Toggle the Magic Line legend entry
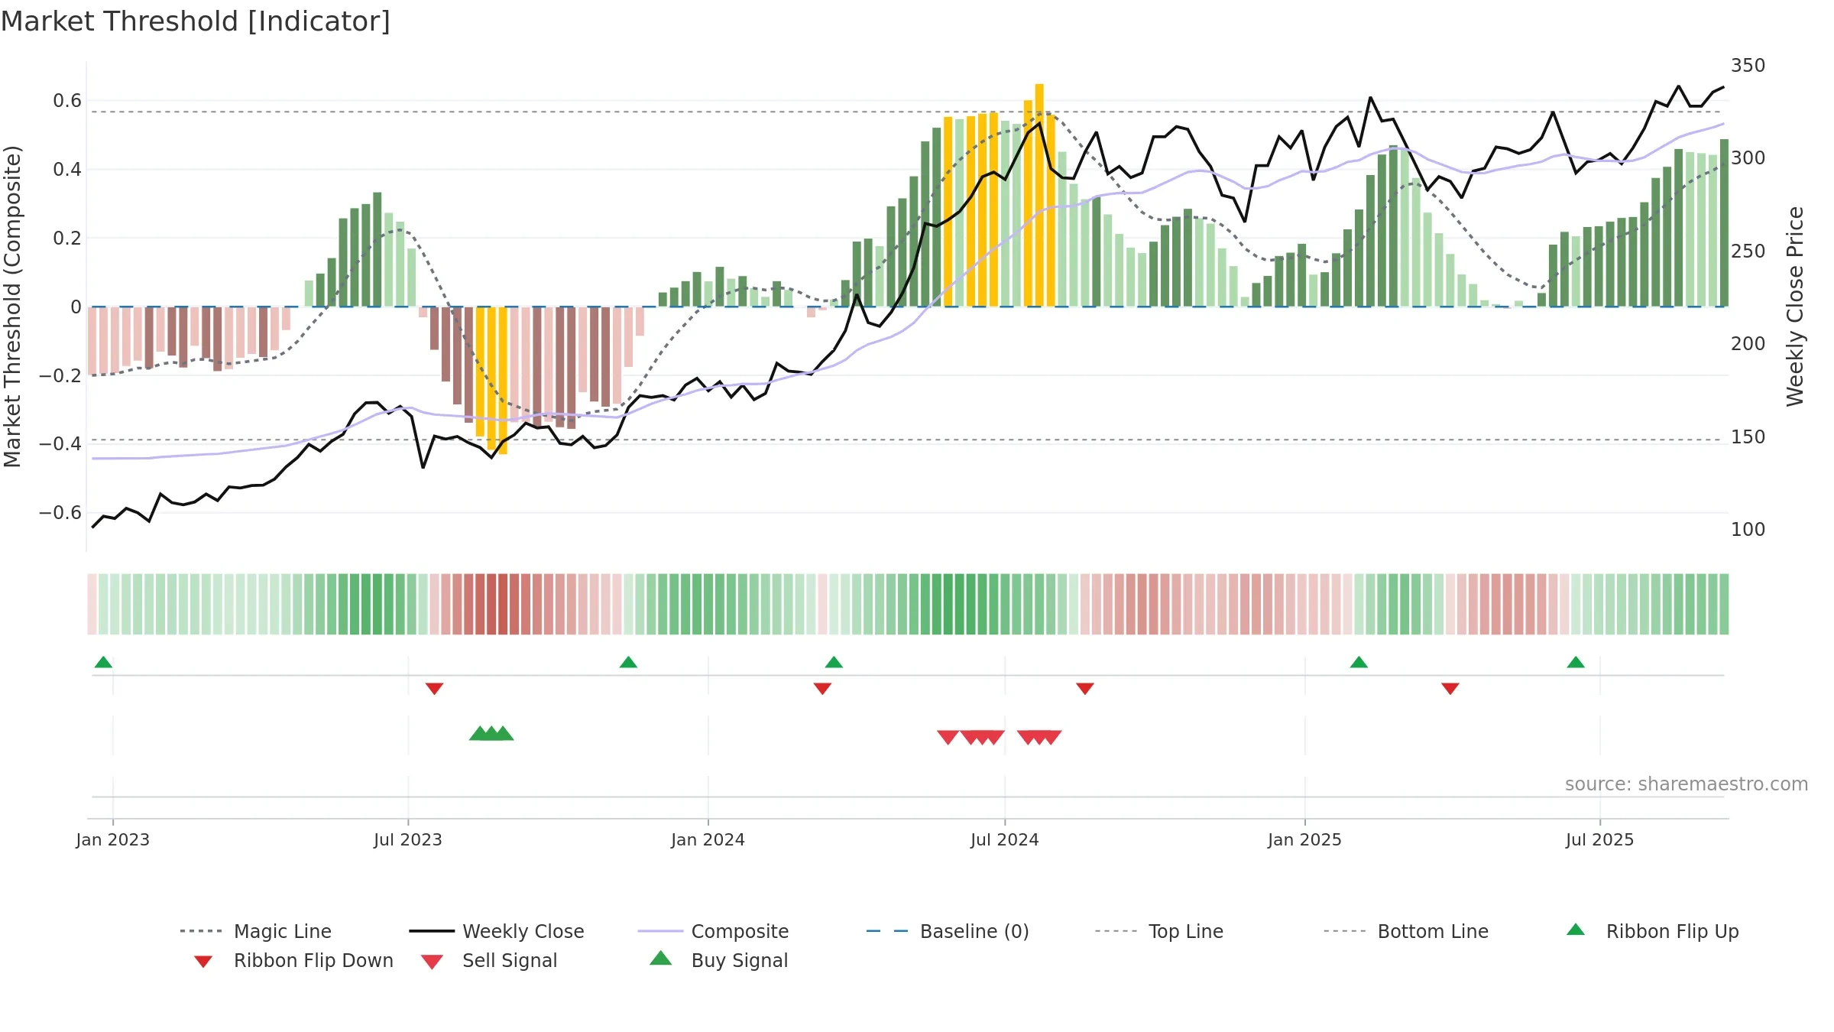Screen dimensions: 1834x1032 [255, 931]
